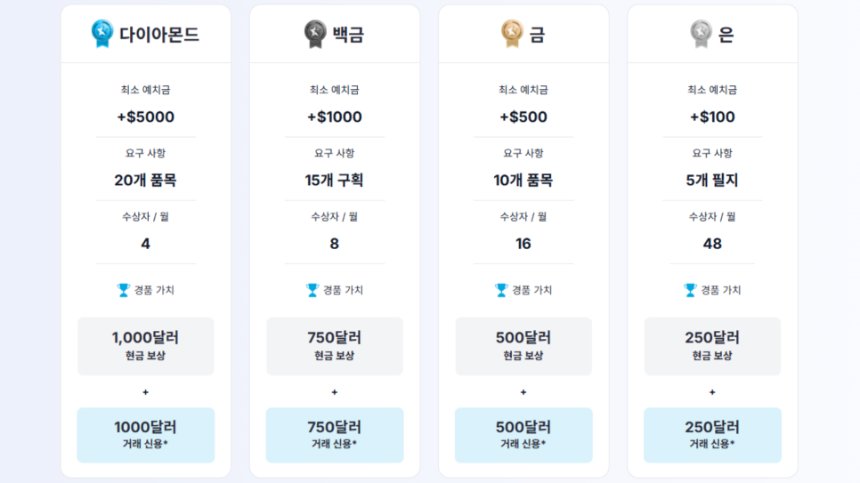
Task: Click the 1000달러 거래 신용 blue box
Action: click(146, 435)
